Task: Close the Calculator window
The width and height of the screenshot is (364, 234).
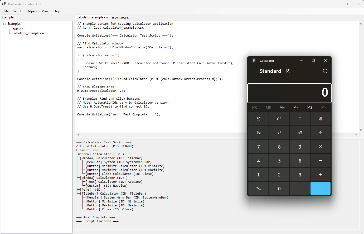Action: (326, 60)
